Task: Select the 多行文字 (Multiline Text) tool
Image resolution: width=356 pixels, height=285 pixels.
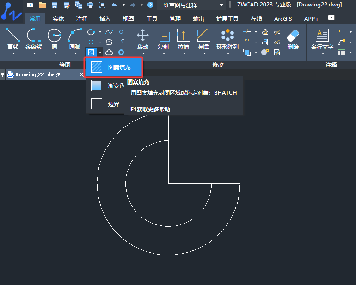Action: tap(322, 39)
